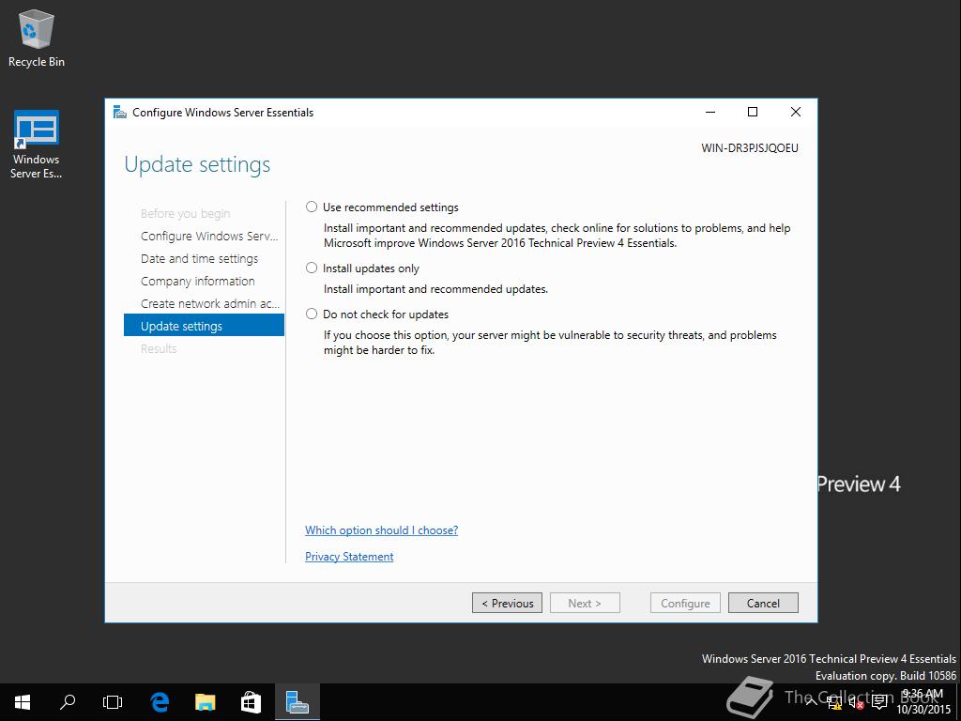The height and width of the screenshot is (721, 961).
Task: Open Task View on the taskbar
Action: point(113,702)
